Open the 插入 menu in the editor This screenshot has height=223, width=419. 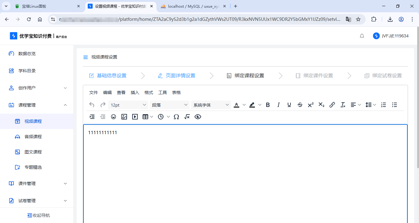click(x=135, y=92)
